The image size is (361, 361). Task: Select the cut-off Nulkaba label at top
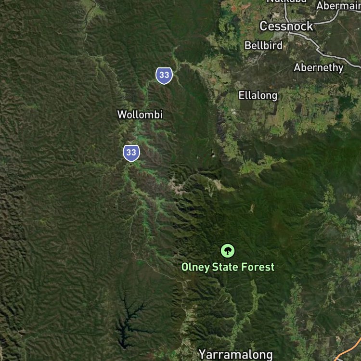tap(286, 1)
